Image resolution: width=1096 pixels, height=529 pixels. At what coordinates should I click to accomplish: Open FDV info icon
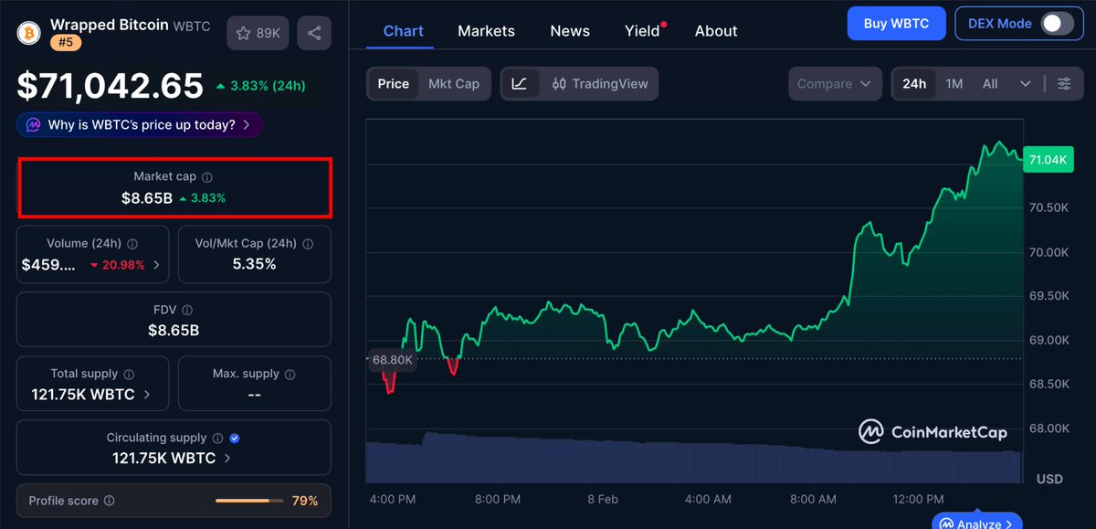[187, 311]
